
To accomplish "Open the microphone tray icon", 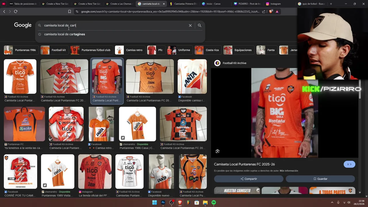I will (338, 202).
